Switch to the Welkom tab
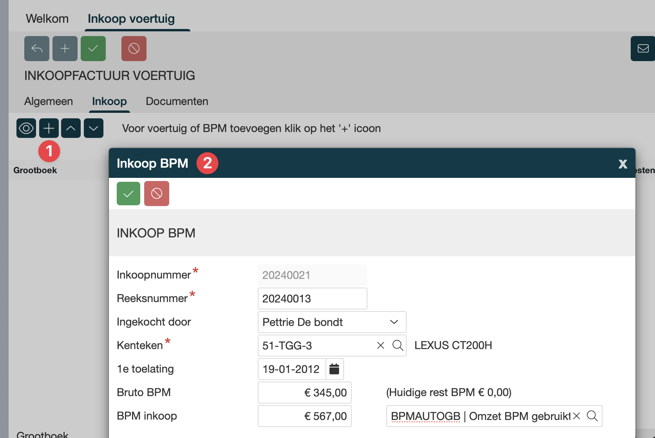This screenshot has width=655, height=438. point(47,19)
